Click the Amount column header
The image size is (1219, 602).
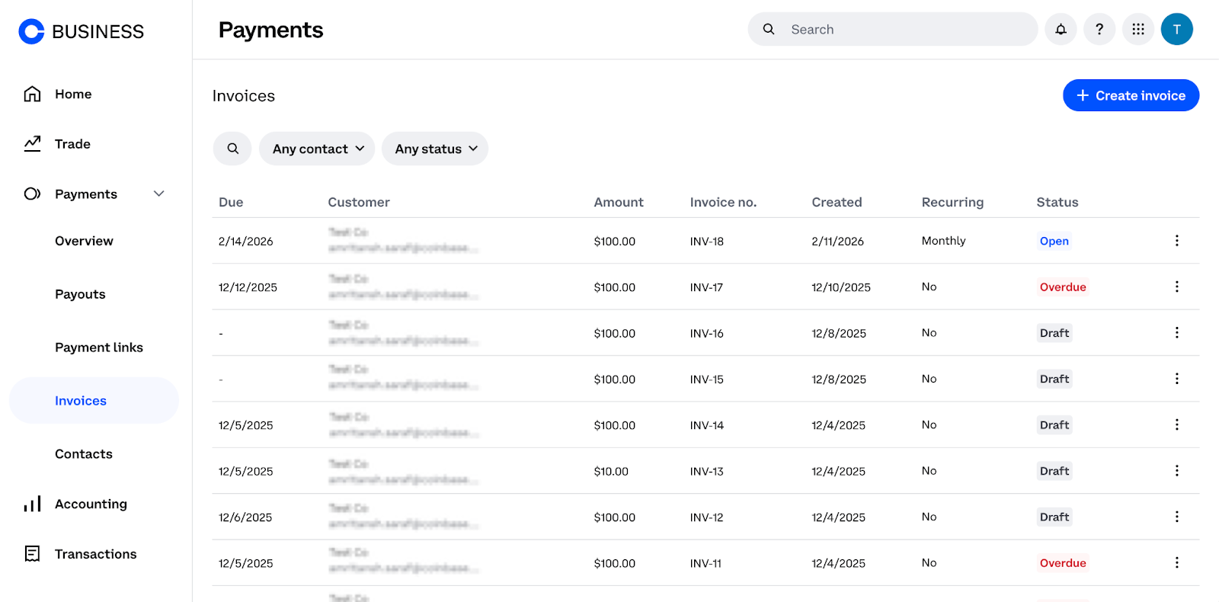click(619, 202)
